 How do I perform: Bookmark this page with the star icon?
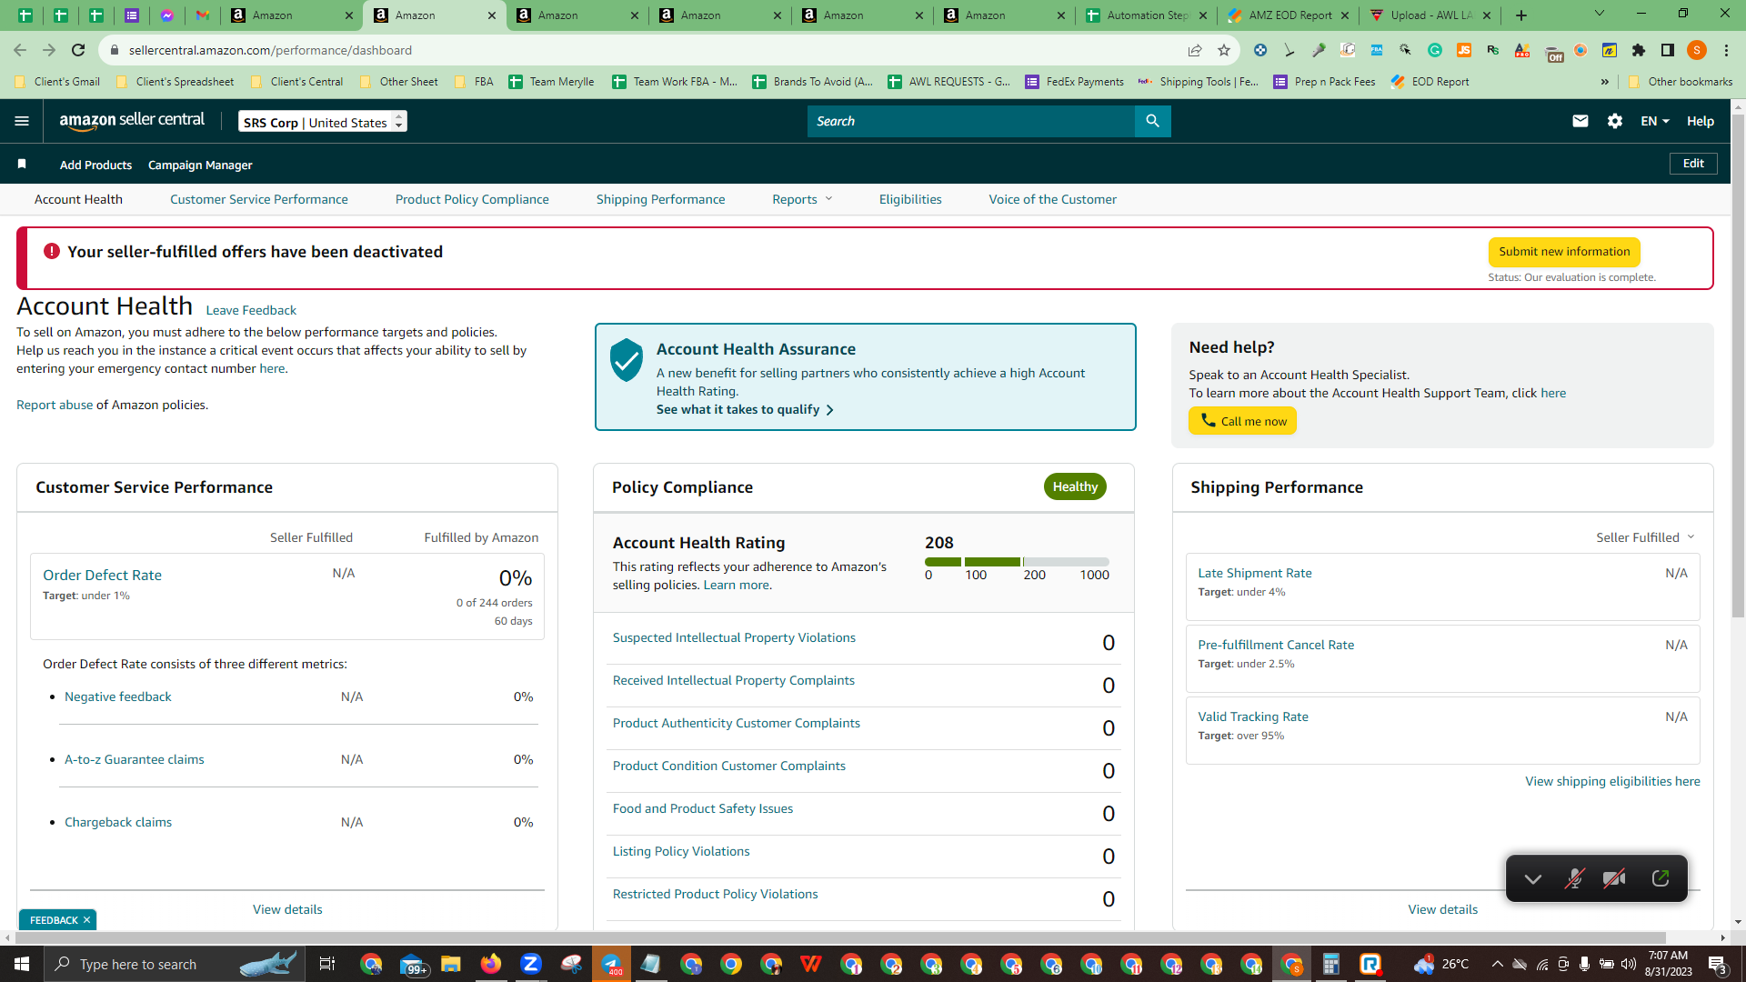[1224, 50]
